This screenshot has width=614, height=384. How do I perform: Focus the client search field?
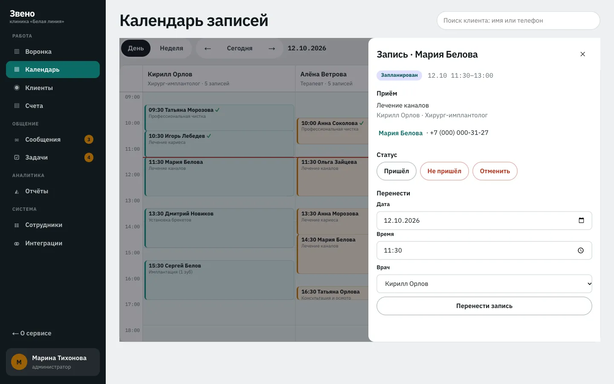(518, 20)
